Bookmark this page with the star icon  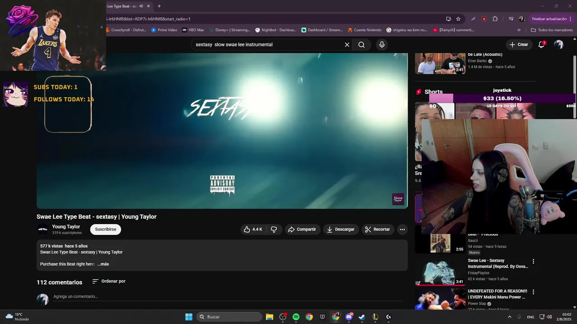458,19
